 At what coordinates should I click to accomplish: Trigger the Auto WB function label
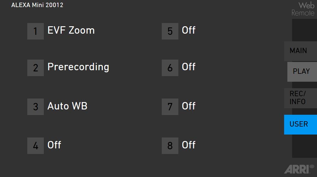tap(67, 106)
